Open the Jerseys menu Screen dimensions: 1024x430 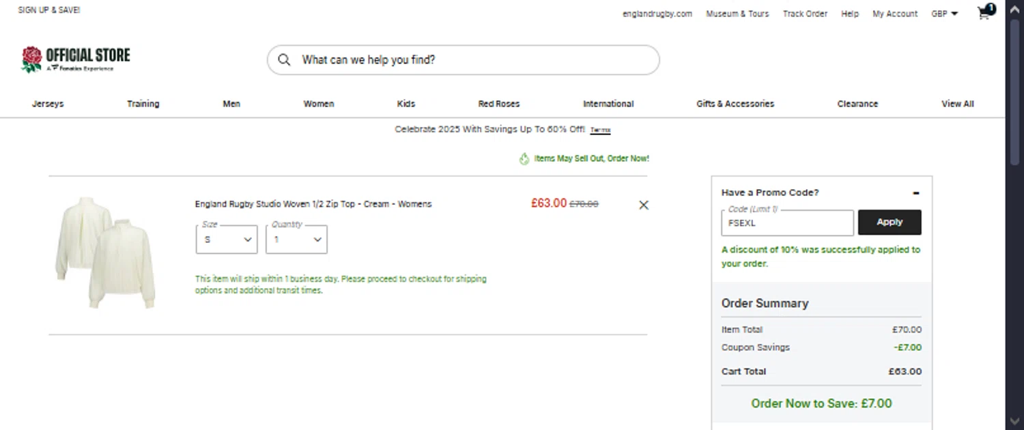[48, 104]
